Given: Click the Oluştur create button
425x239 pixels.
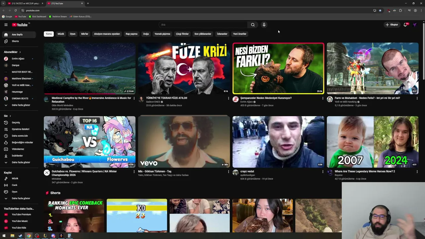Looking at the screenshot, I should pos(392,25).
